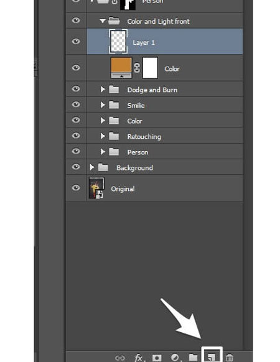Click the Original smart object thumbnail
Viewport: 280px width, 362px height.
point(96,188)
